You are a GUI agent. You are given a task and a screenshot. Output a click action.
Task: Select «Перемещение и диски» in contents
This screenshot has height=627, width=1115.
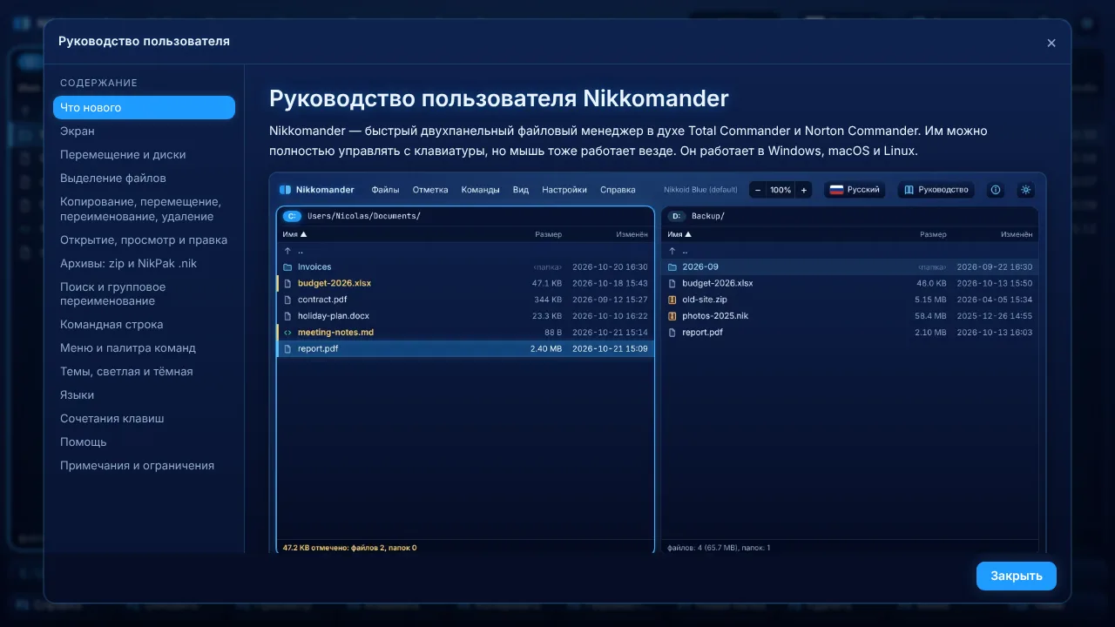144,154
